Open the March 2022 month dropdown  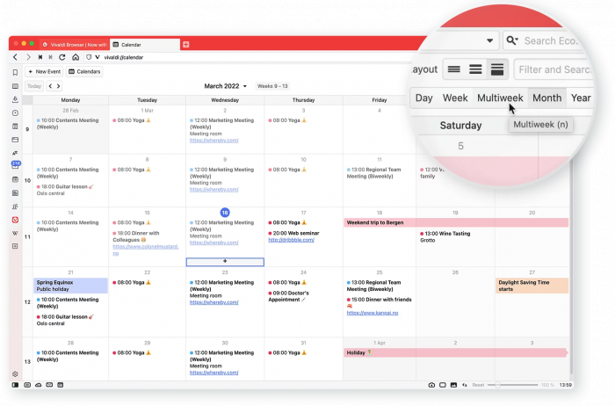tap(226, 86)
